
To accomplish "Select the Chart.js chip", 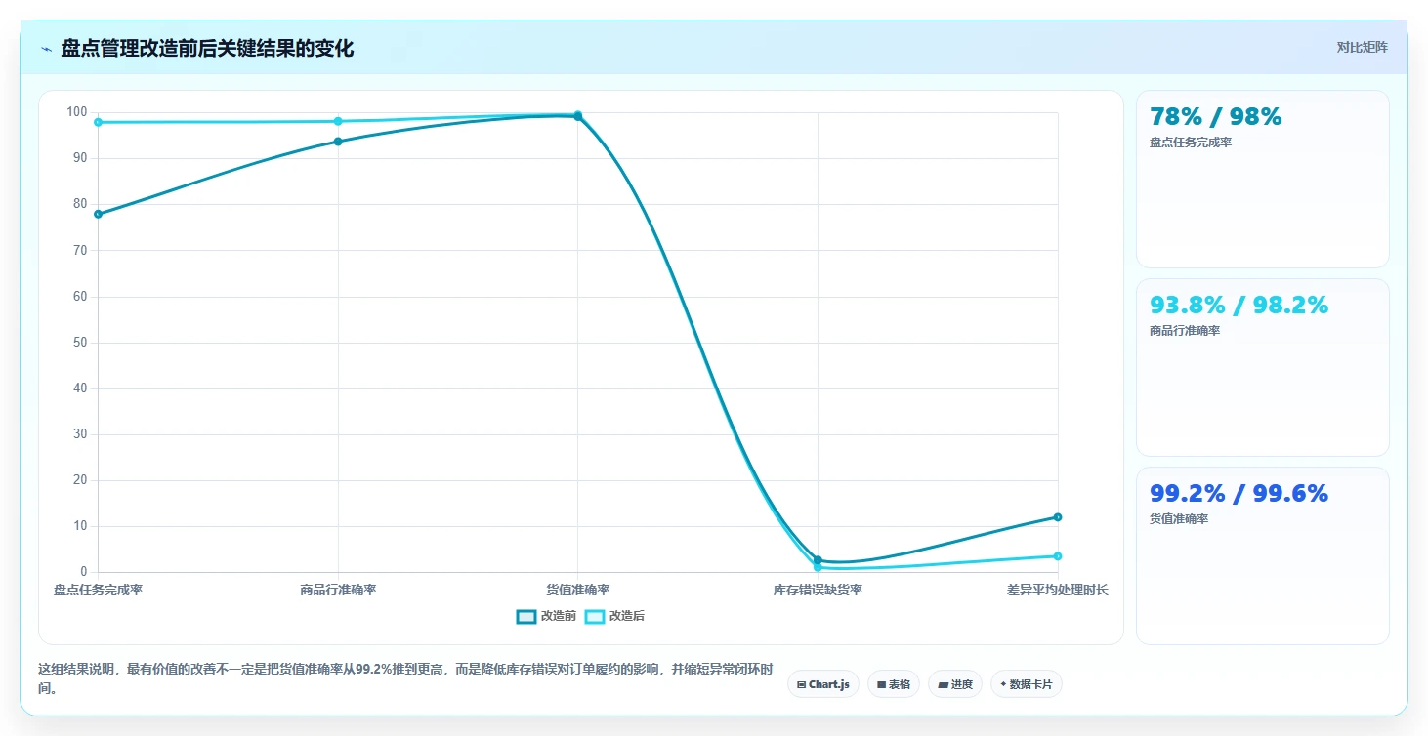I will coord(823,684).
